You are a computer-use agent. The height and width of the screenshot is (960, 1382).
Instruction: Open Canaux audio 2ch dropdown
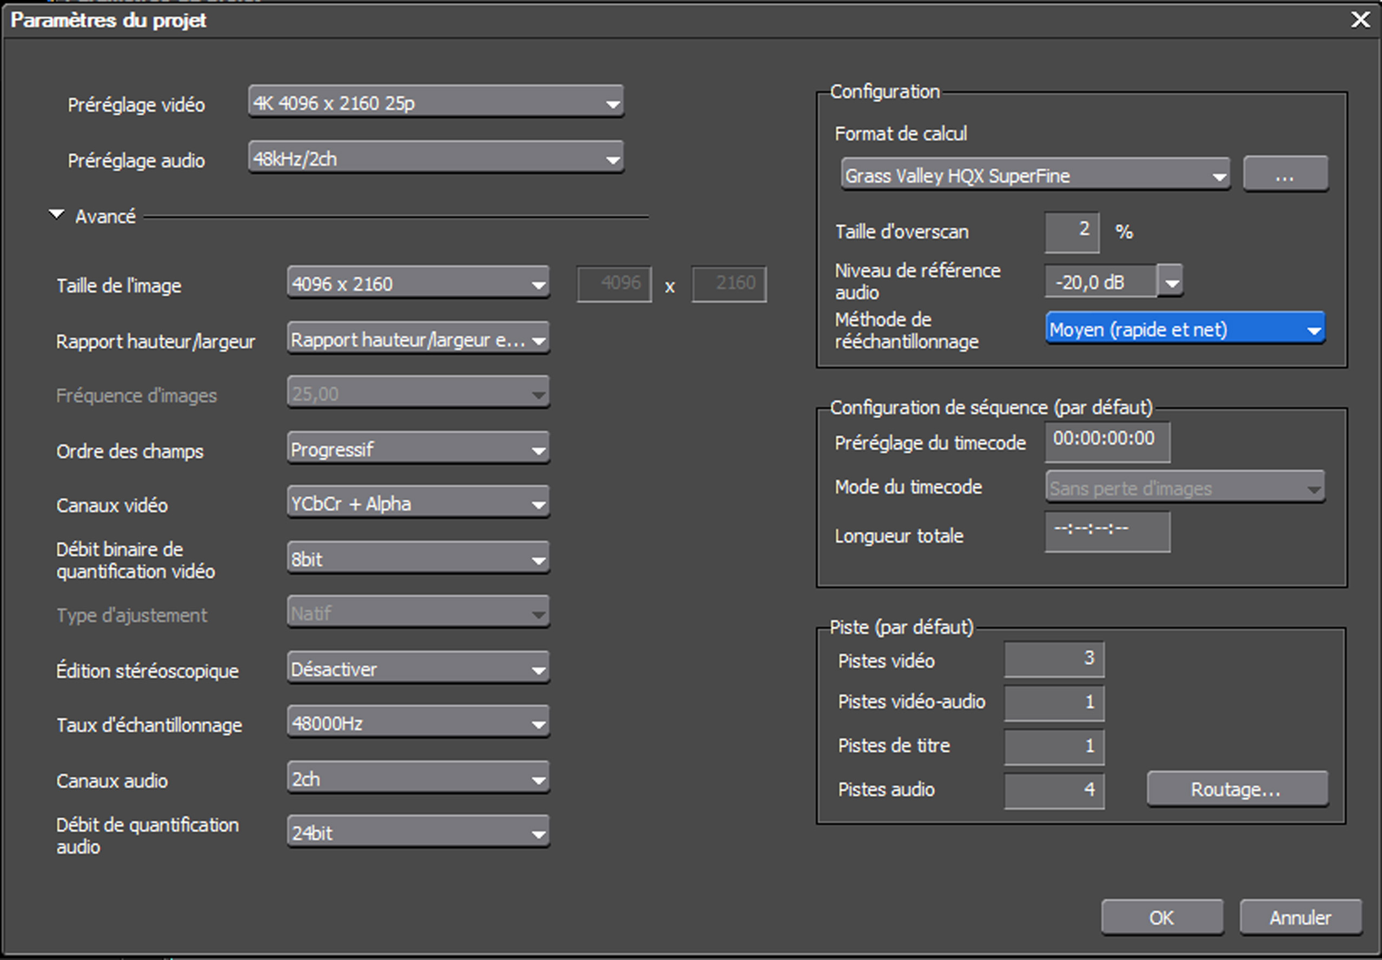point(418,779)
